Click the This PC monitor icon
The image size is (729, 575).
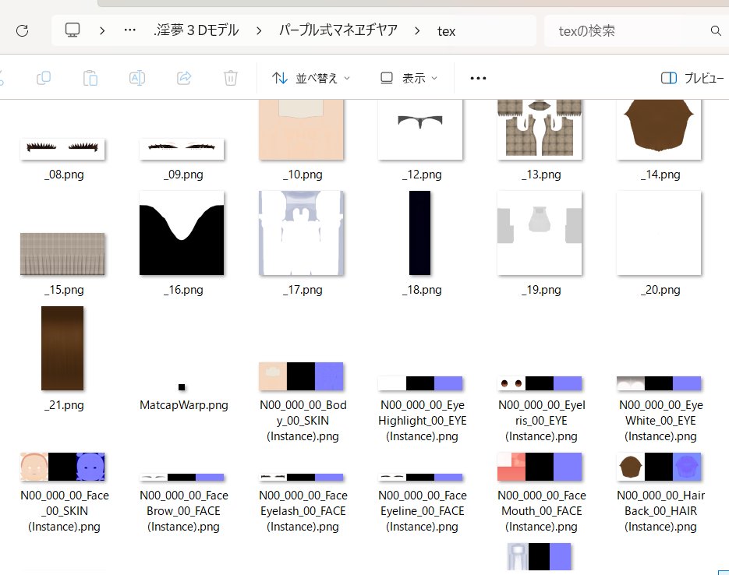[73, 30]
